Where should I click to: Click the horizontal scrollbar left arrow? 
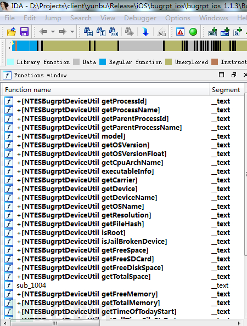coord(5,323)
